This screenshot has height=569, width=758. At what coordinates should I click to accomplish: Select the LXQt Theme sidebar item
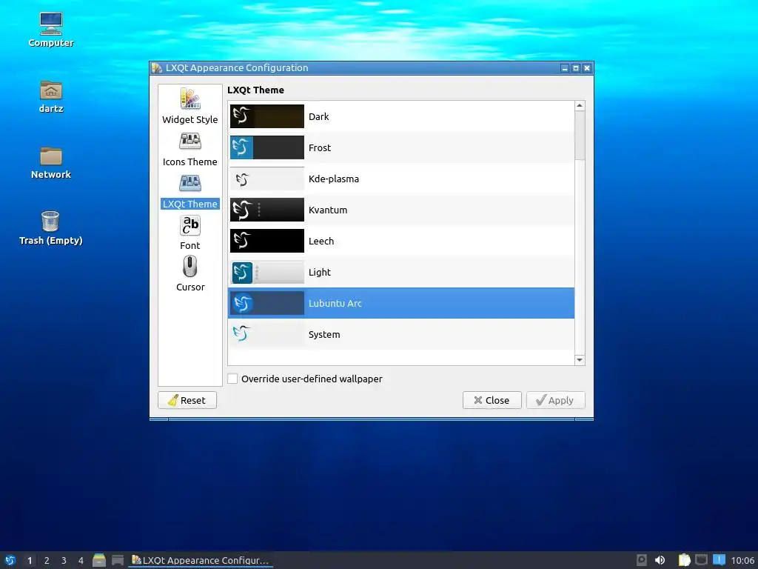point(190,192)
